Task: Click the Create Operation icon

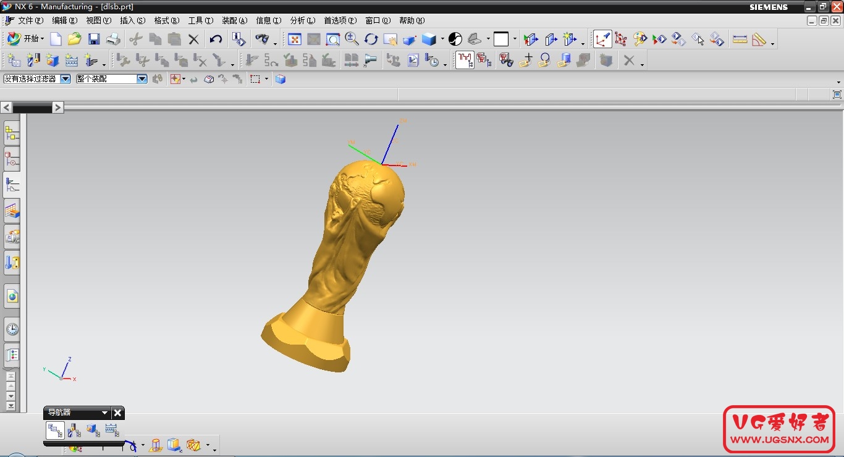Action: (91, 60)
